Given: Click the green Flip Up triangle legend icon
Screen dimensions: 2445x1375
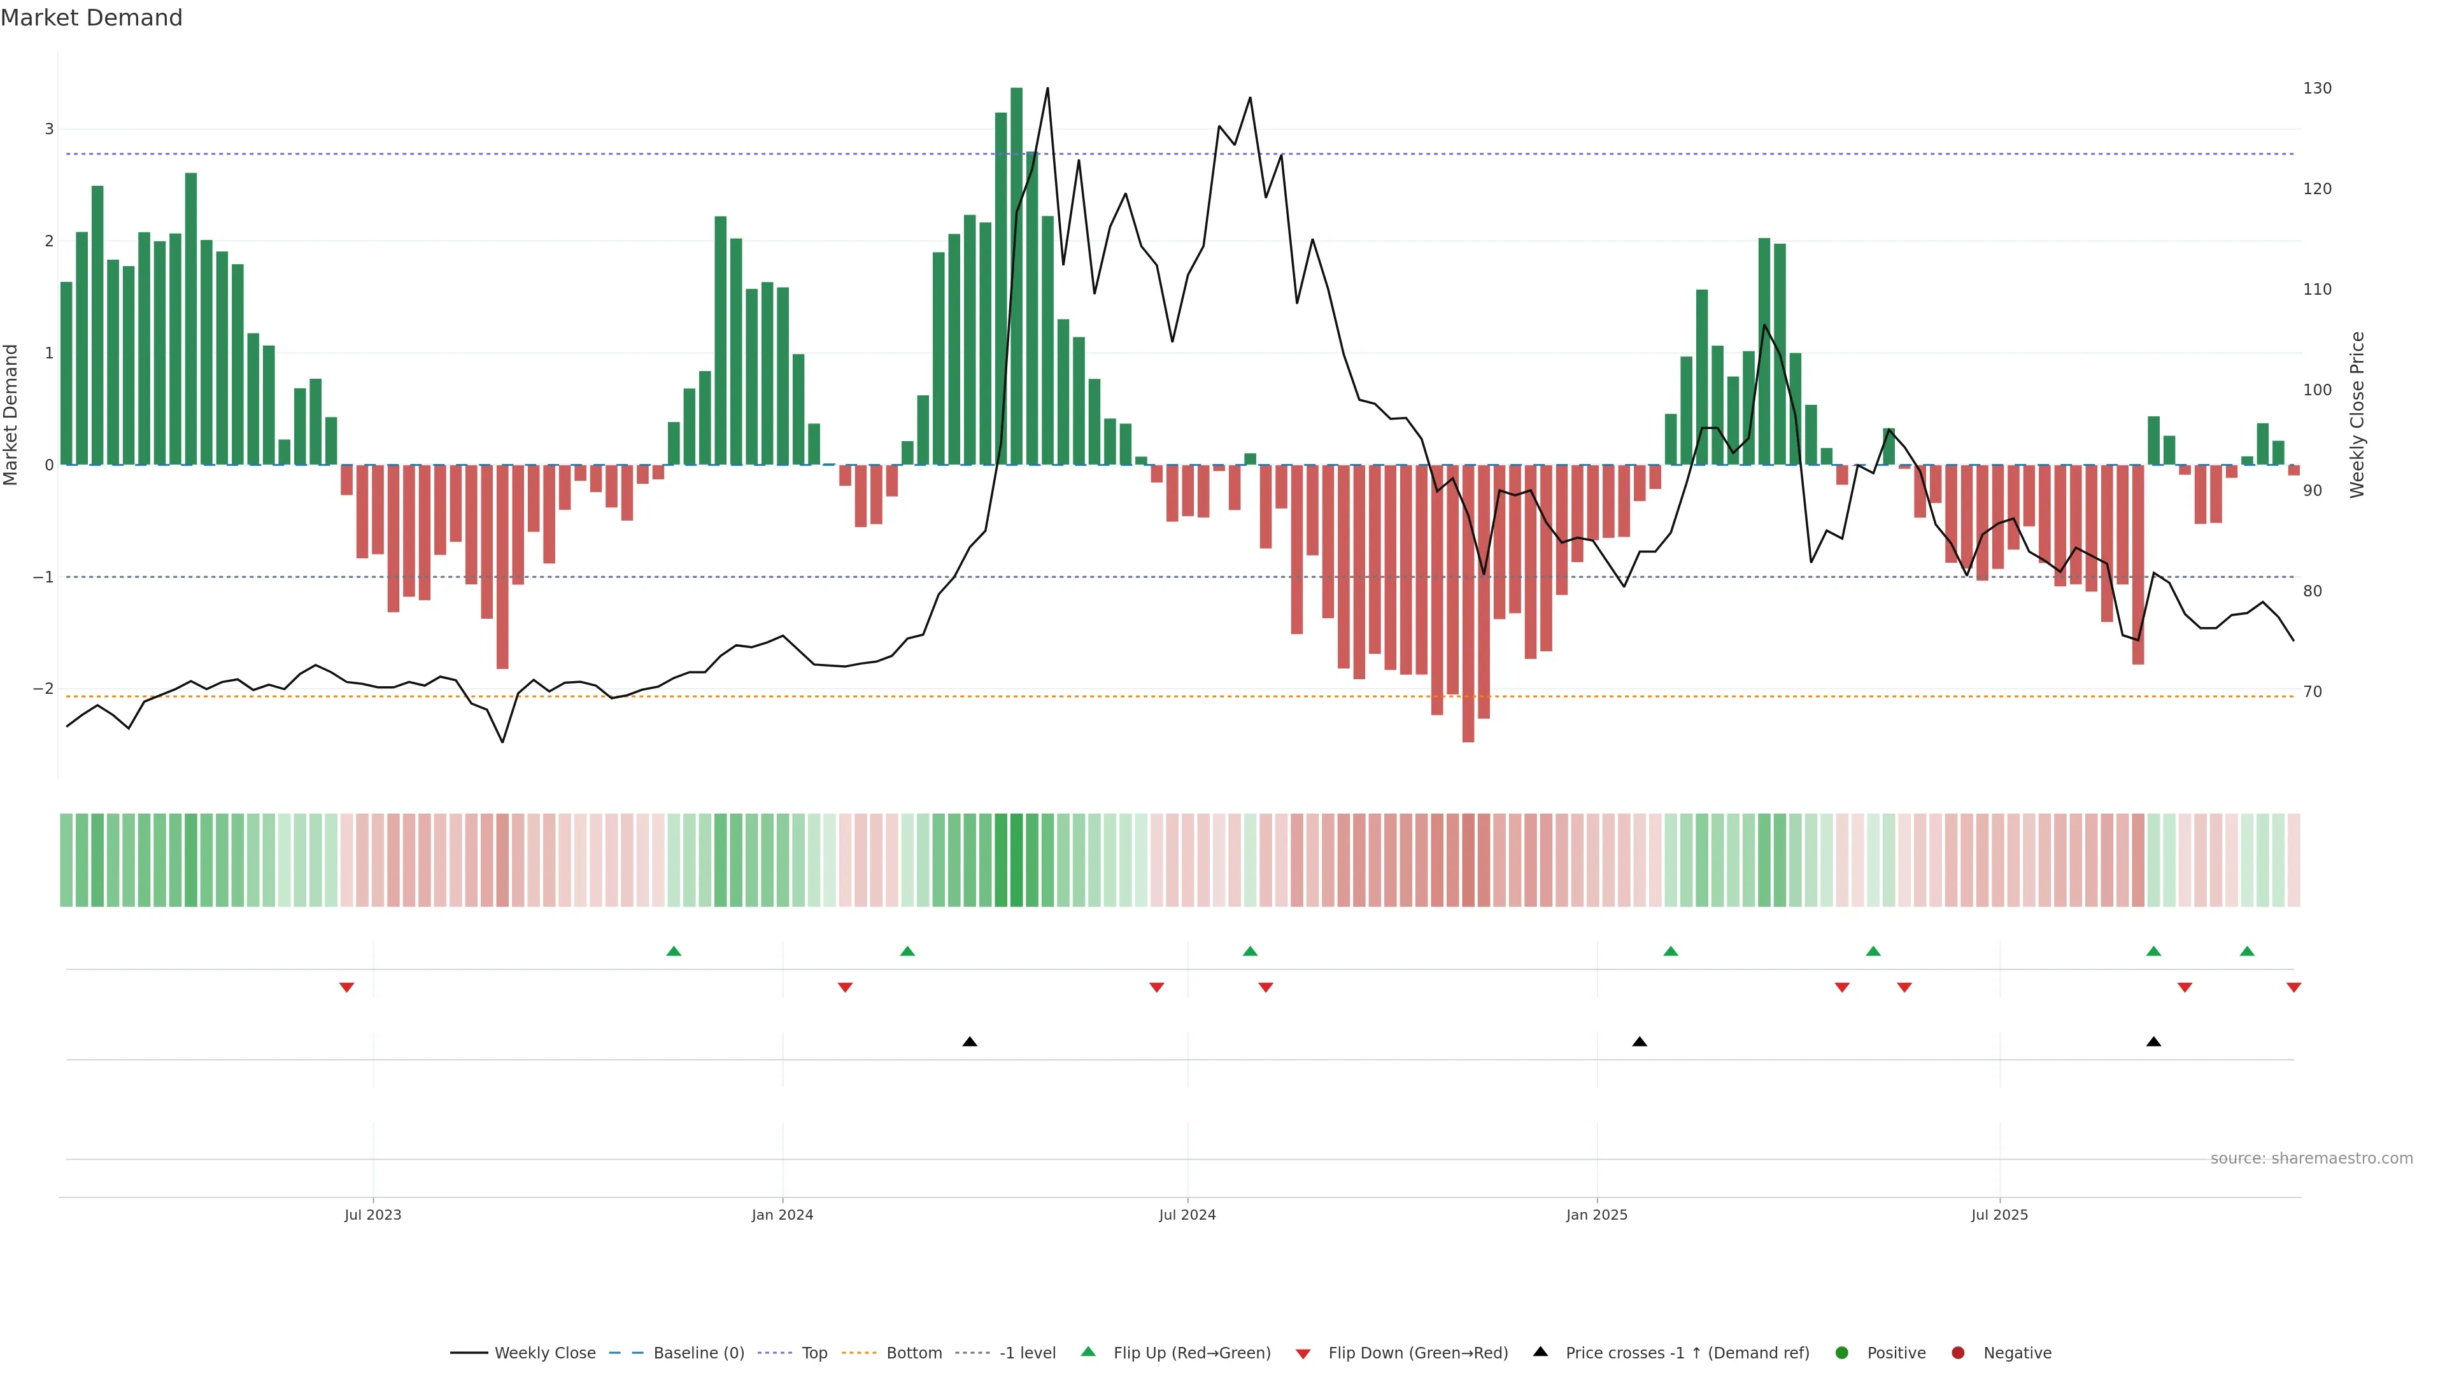Looking at the screenshot, I should point(1088,1351).
